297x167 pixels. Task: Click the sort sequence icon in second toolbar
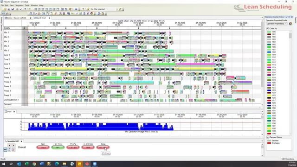coord(39,13)
